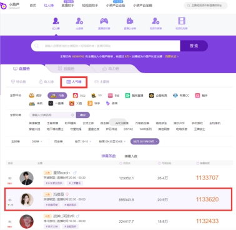Select the 地下城与勇士 category filter
Viewport: 236px width, 230px height.
coord(55,129)
